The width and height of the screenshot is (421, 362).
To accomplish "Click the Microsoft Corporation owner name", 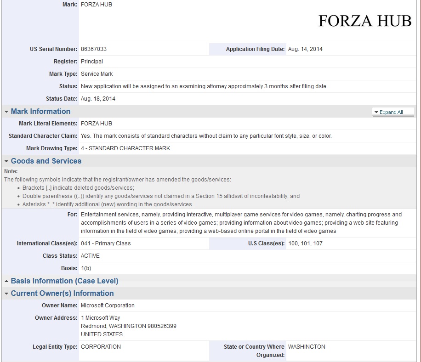I will (108, 305).
